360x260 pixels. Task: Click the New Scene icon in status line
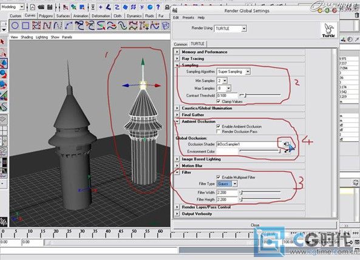tap(33, 7)
